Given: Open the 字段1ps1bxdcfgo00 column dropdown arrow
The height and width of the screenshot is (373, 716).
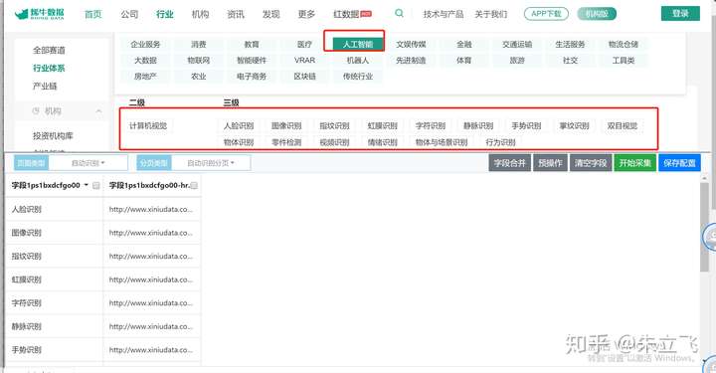Looking at the screenshot, I should (x=87, y=185).
